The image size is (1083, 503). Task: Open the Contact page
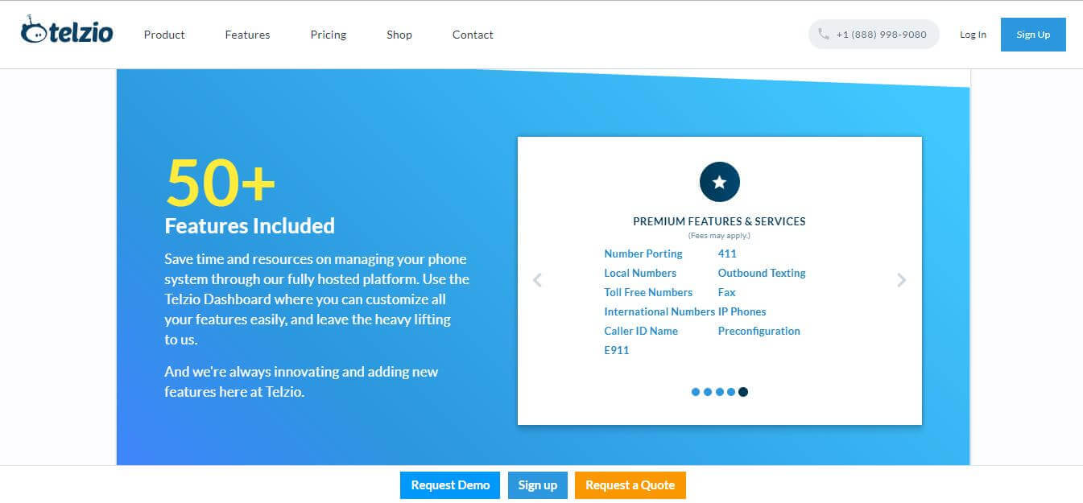point(473,35)
